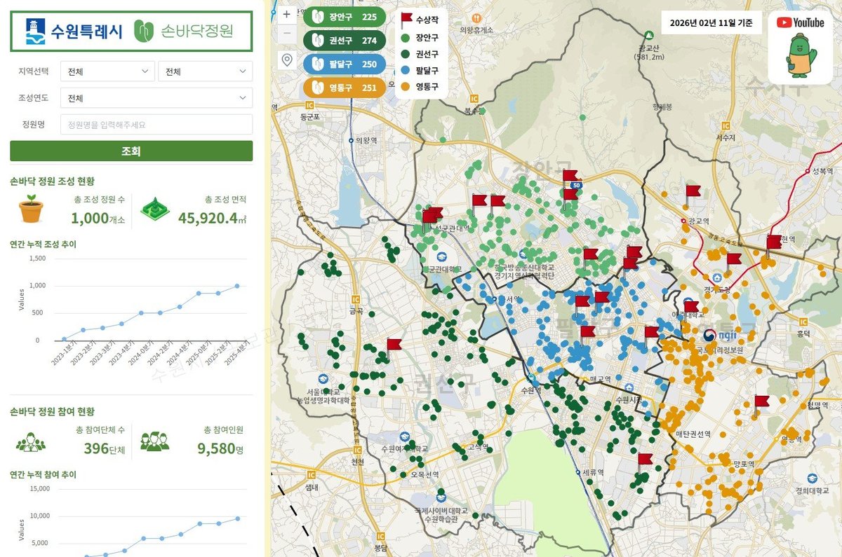Click the red flag near 광교역
The width and height of the screenshot is (842, 557).
click(692, 192)
